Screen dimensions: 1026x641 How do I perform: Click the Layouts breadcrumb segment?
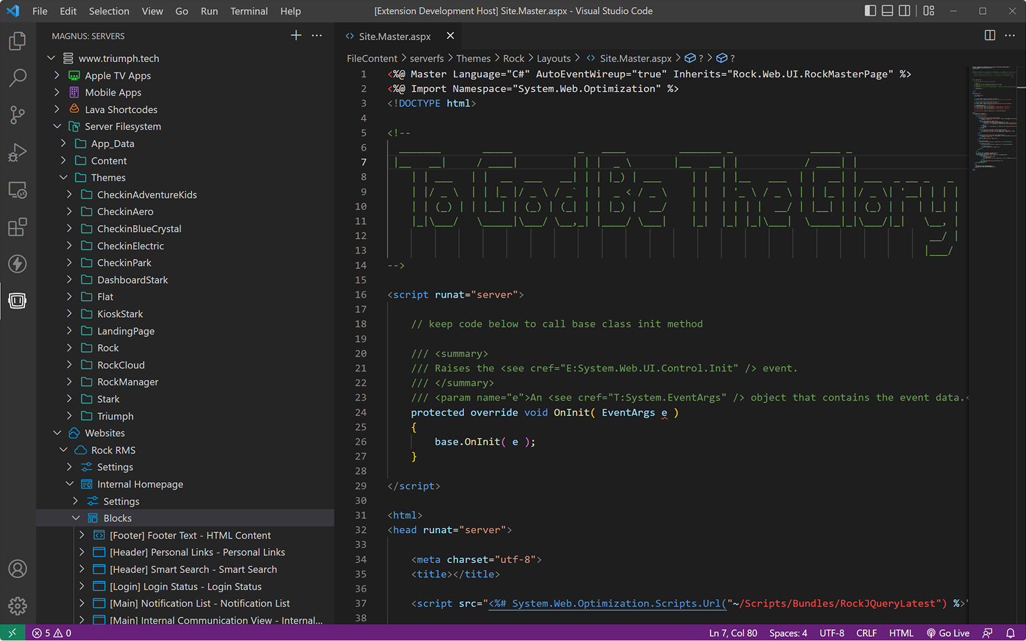(x=554, y=59)
